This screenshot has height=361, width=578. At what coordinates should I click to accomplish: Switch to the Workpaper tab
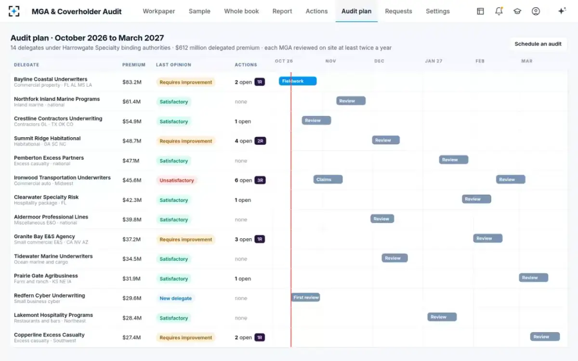pos(159,11)
